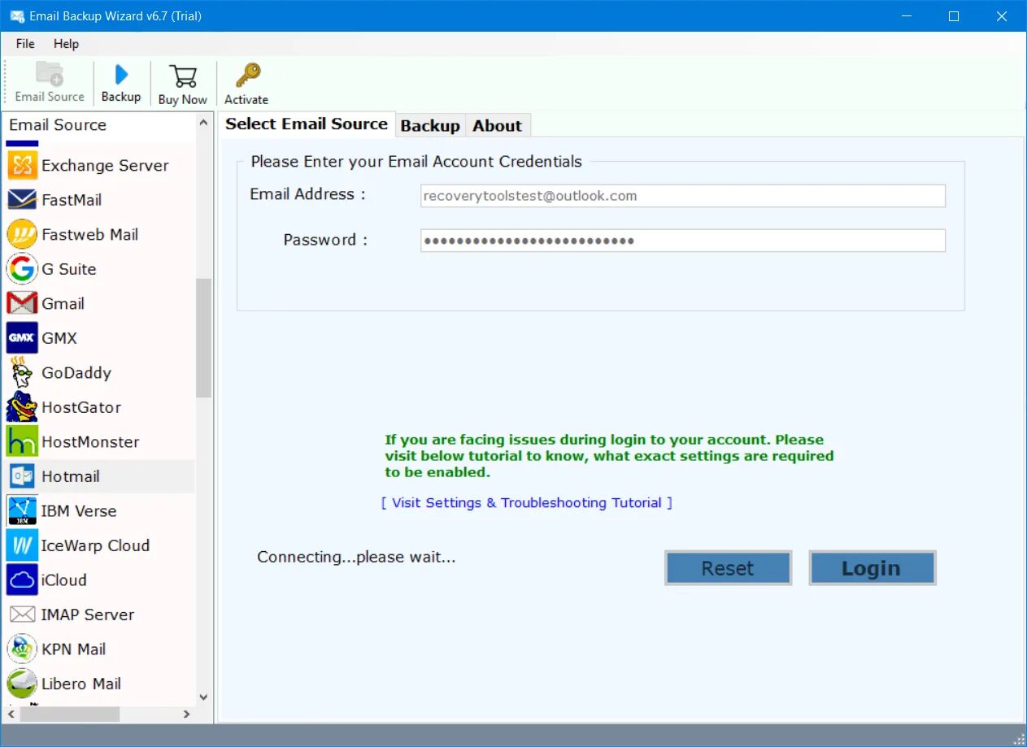Minimize the Email Backup Wizard window
Image resolution: width=1027 pixels, height=747 pixels.
907,16
